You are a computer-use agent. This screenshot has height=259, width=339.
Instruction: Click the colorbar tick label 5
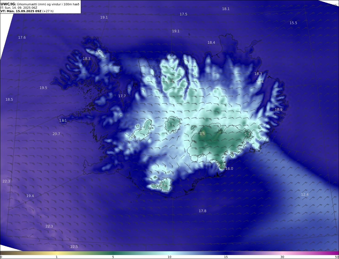point(113,257)
